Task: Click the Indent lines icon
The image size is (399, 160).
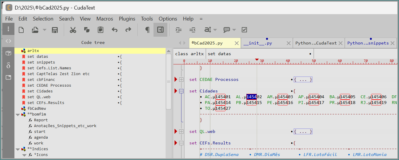Action: pyautogui.click(x=179, y=30)
